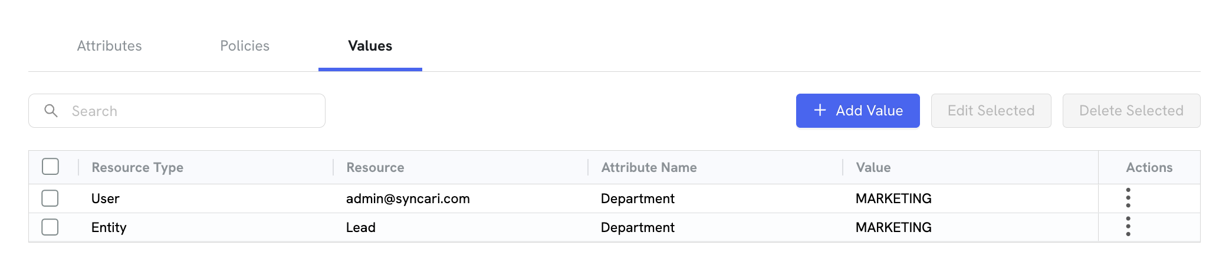Sort by Attribute Name column header

(649, 167)
